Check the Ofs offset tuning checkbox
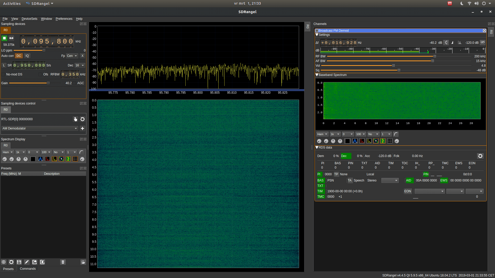 click(x=40, y=74)
